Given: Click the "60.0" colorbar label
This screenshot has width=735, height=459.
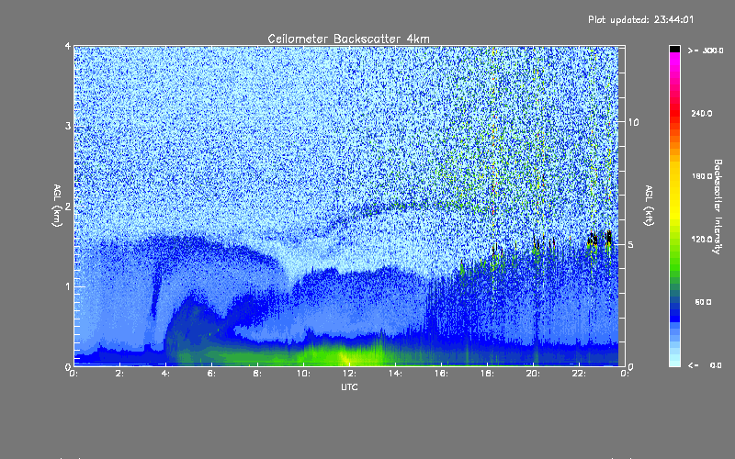Looking at the screenshot, I should pyautogui.click(x=703, y=302).
